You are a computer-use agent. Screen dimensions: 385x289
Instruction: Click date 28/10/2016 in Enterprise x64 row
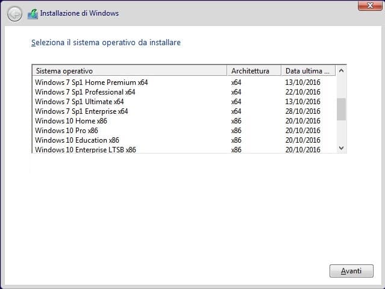pos(302,111)
